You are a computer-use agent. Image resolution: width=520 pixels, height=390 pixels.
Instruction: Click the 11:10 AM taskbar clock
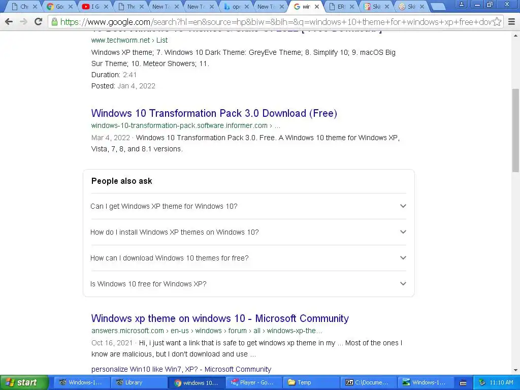tap(501, 382)
